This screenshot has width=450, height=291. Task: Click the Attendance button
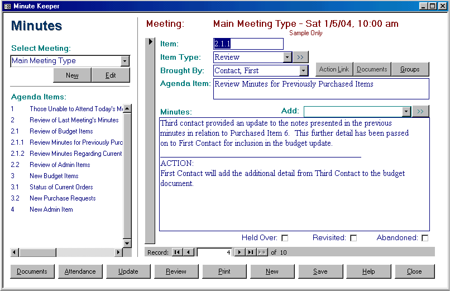click(x=80, y=271)
